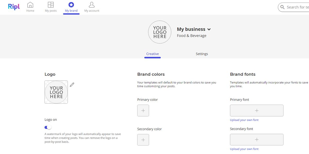The width and height of the screenshot is (309, 154).
Task: Open Upload your own font under Secondary font
Action: [x=244, y=149]
